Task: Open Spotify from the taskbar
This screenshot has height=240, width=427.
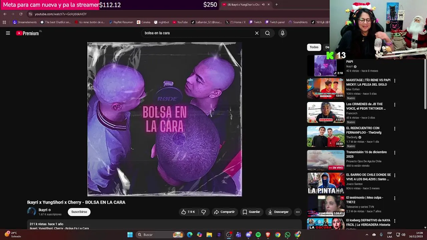Action: (x=258, y=235)
